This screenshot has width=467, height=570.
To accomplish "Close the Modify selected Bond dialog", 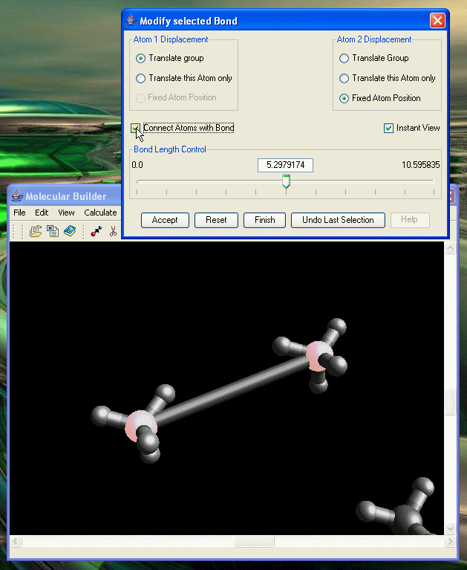I will pos(437,20).
